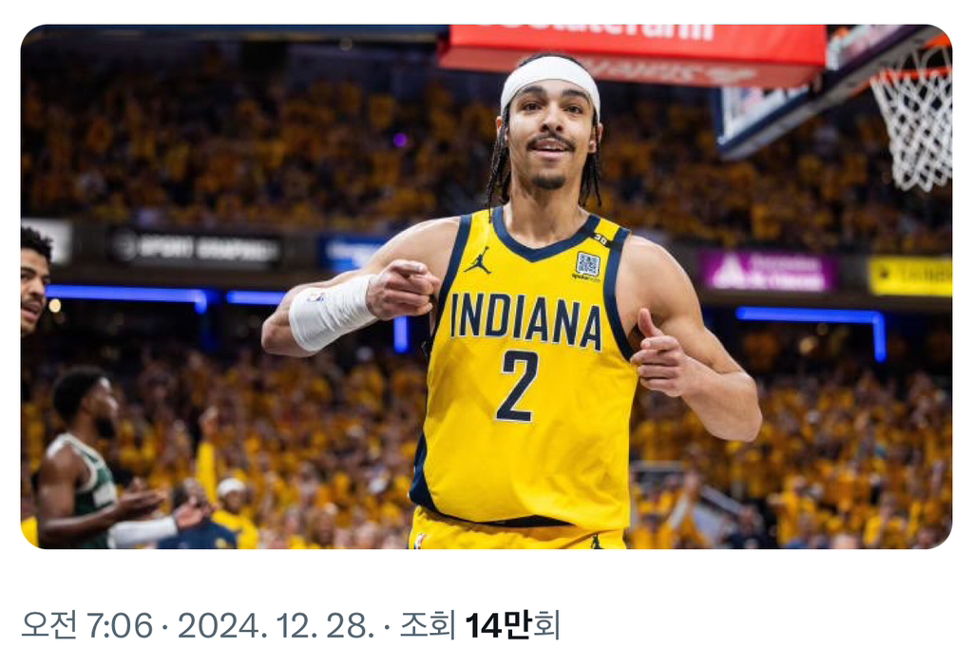Click the Jordan logo on the jersey
Viewport: 973px width, 667px height.
477,261
